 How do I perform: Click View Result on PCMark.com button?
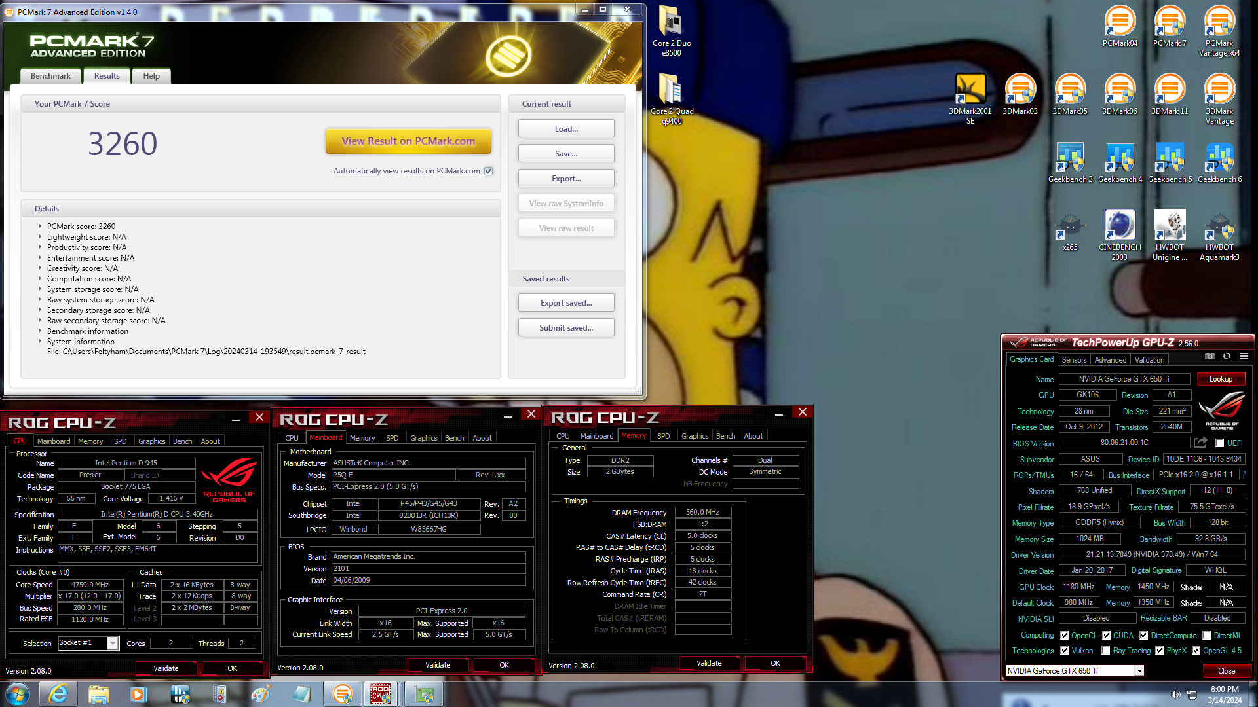408,141
